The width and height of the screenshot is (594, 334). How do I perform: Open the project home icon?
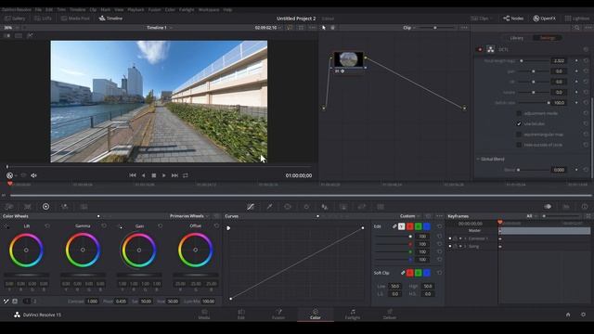(568, 315)
